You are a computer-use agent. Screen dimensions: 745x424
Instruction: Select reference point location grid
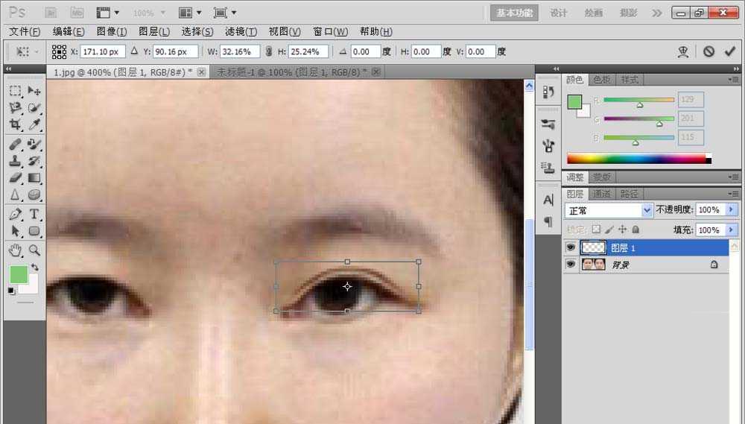tap(59, 51)
